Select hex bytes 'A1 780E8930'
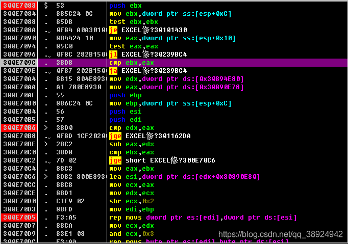Image resolution: width=348 pixels, height=244 pixels. point(79,87)
